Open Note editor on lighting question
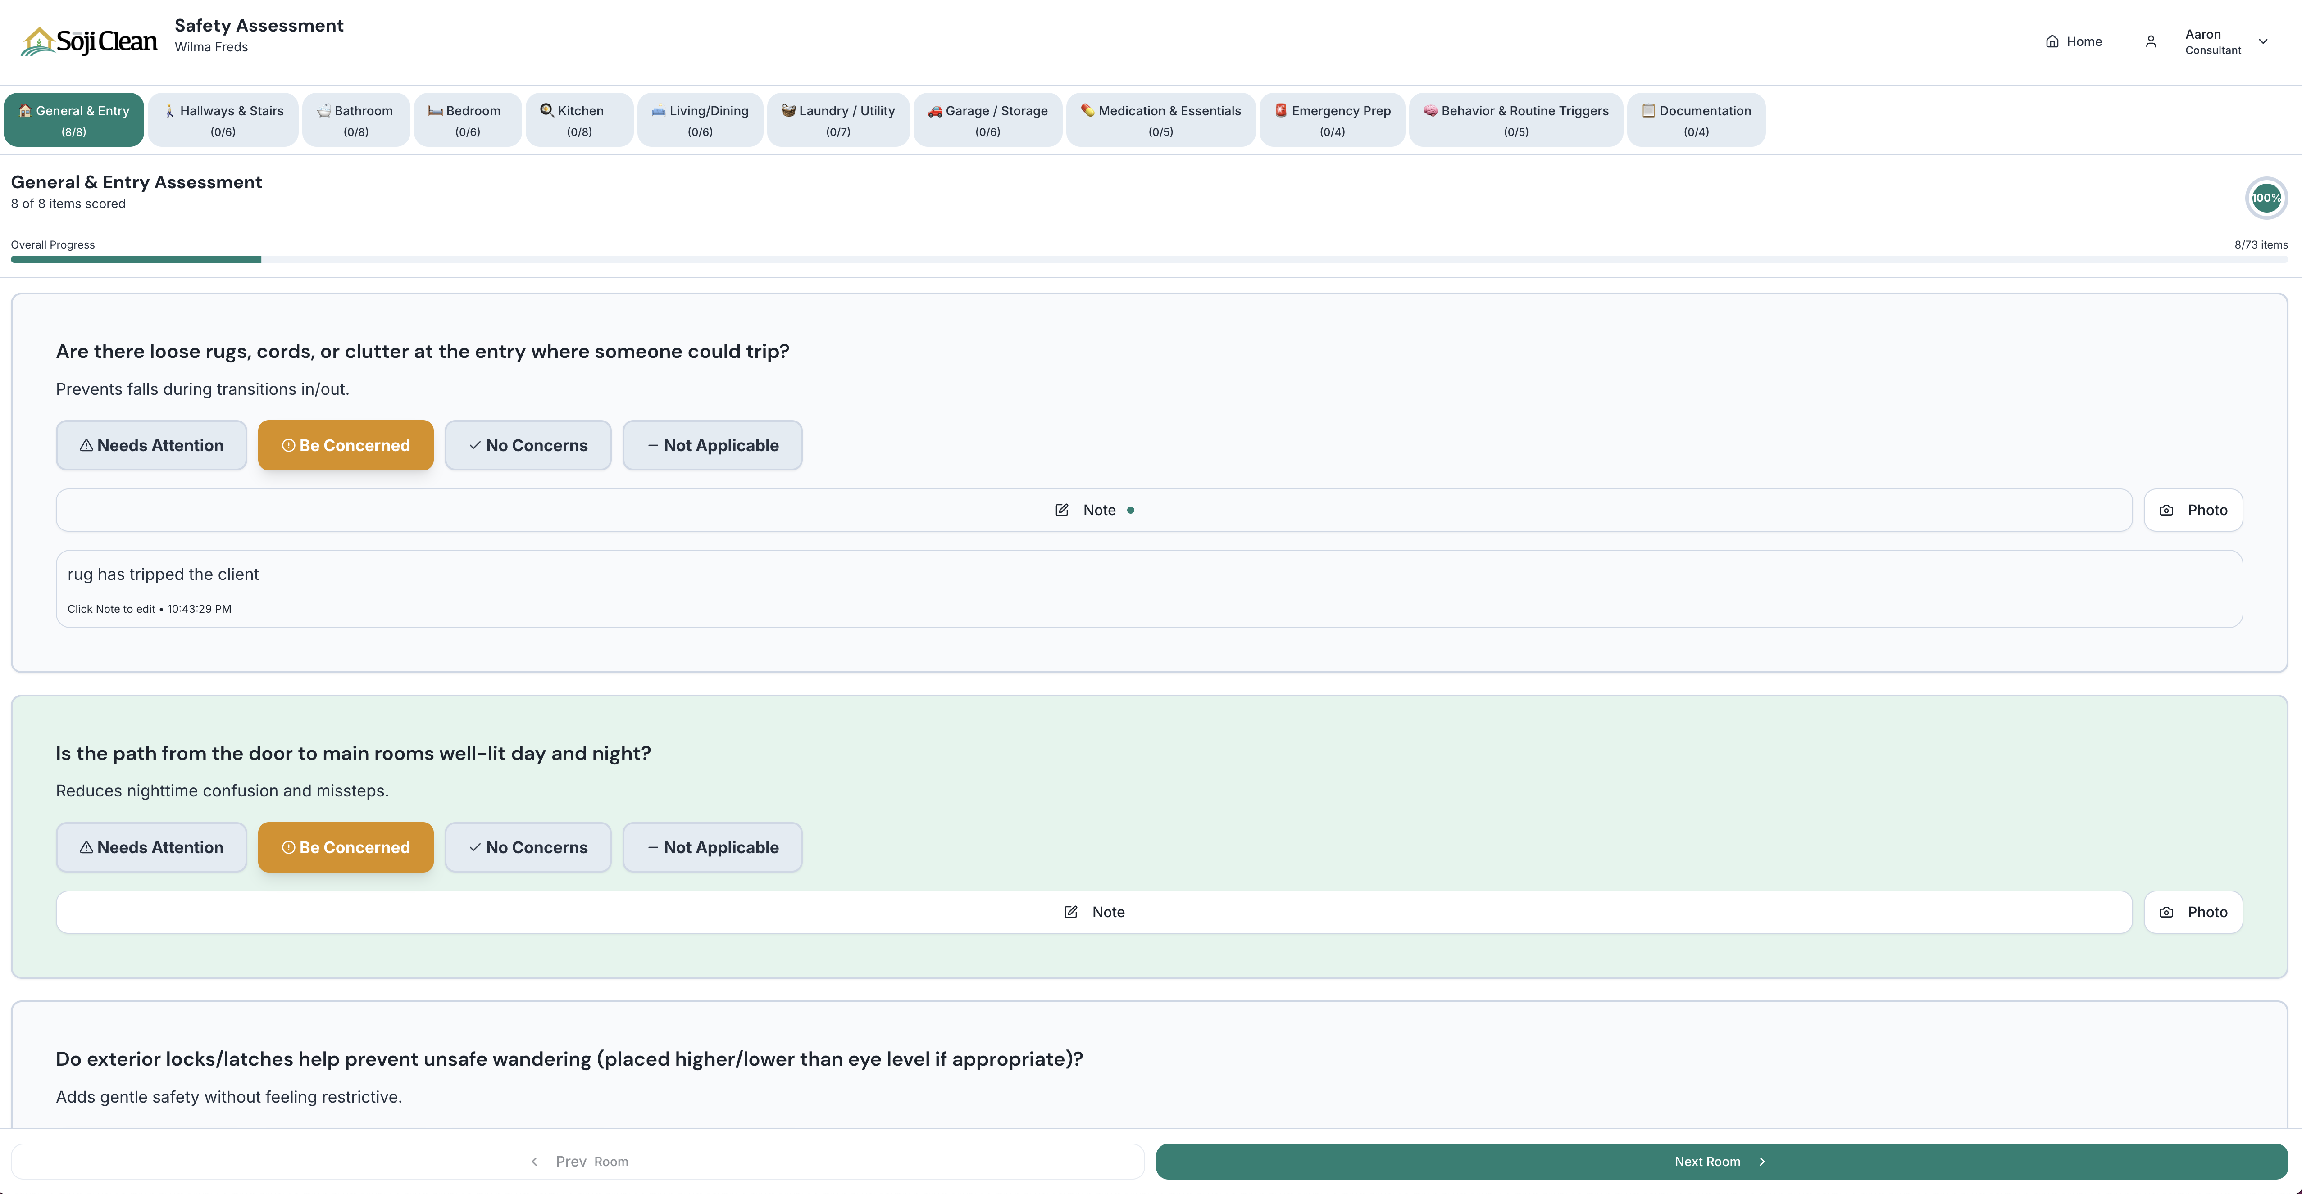Viewport: 2302px width, 1194px height. point(1094,912)
